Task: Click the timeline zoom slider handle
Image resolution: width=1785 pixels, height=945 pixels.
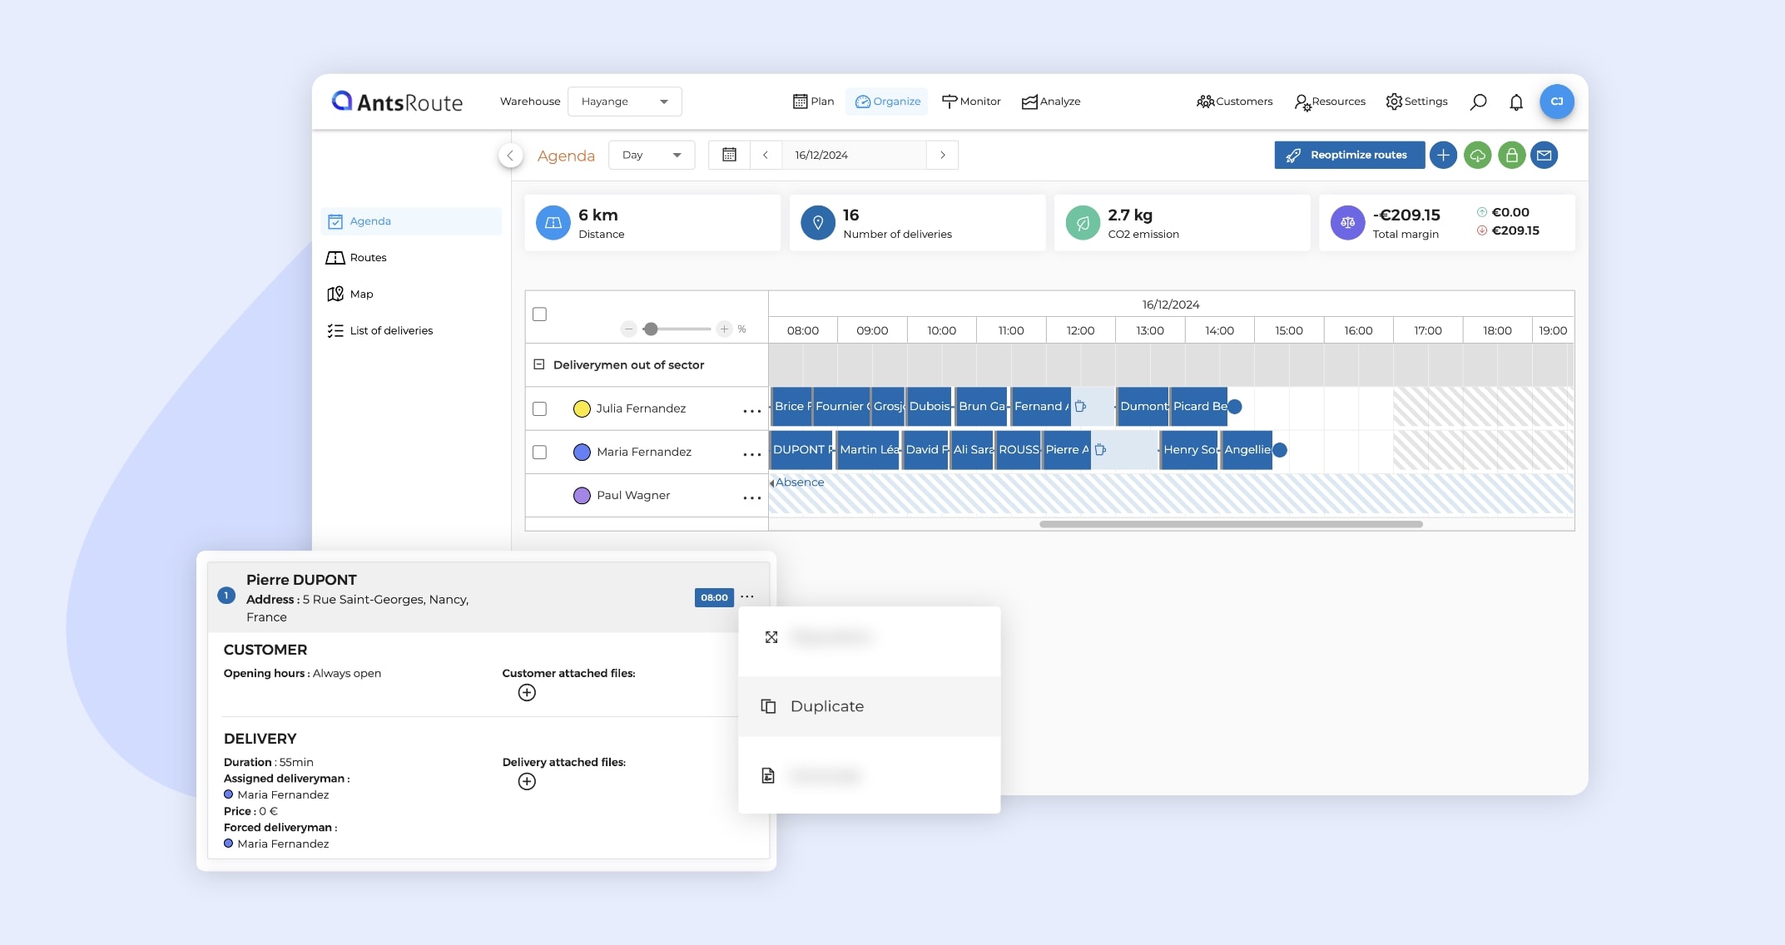Action: (651, 329)
